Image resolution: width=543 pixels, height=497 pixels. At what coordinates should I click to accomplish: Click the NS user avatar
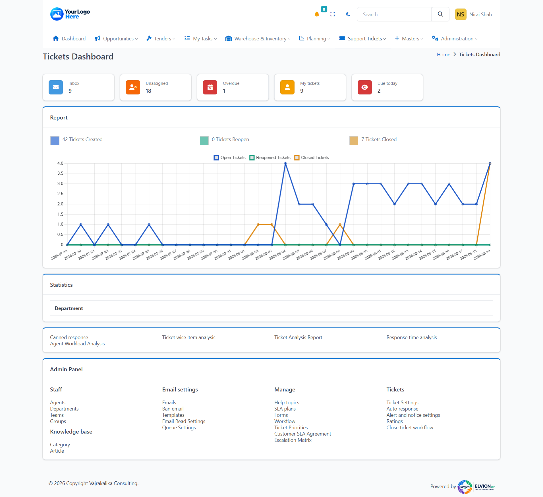point(461,14)
